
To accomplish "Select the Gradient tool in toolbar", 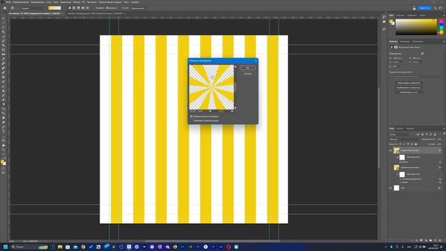I will [3, 104].
